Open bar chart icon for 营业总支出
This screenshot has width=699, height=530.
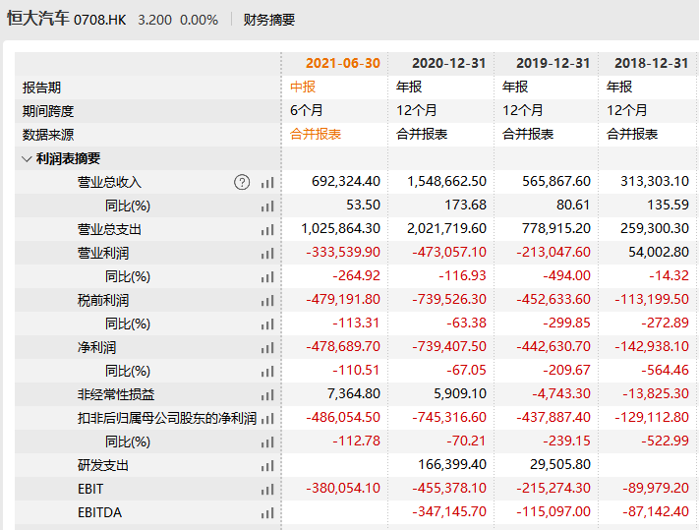(267, 229)
